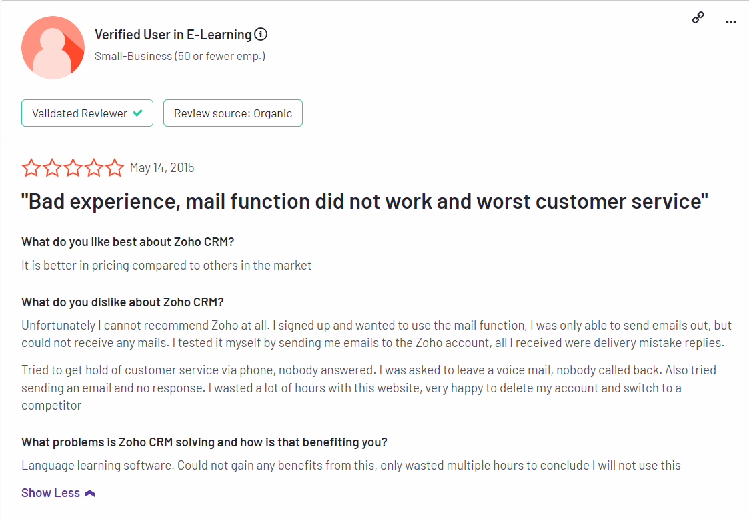Image resolution: width=749 pixels, height=519 pixels.
Task: Click the Bad experience review title
Action: (365, 201)
